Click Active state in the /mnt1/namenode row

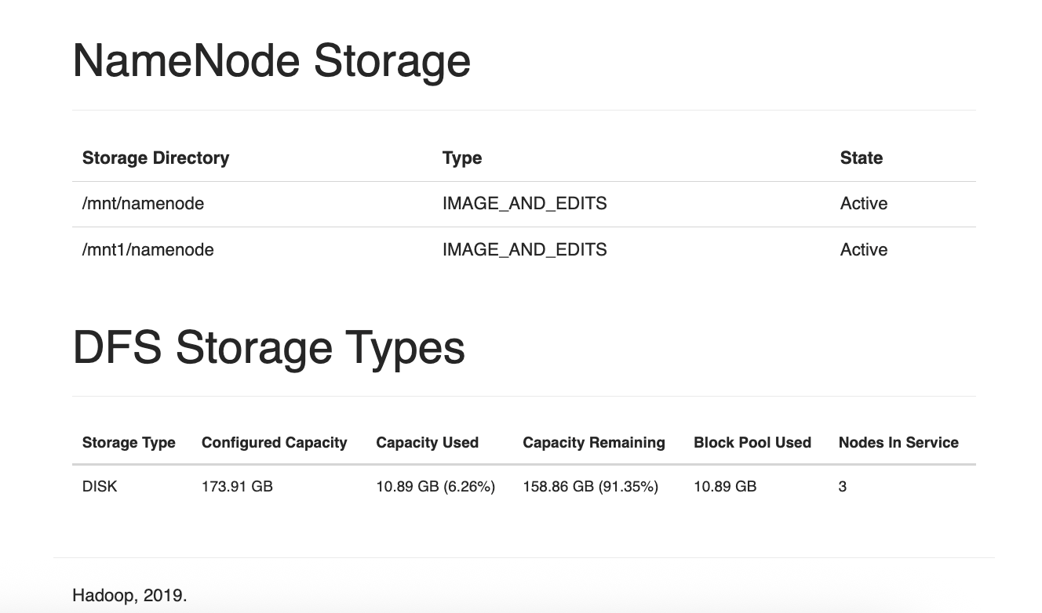pos(863,250)
